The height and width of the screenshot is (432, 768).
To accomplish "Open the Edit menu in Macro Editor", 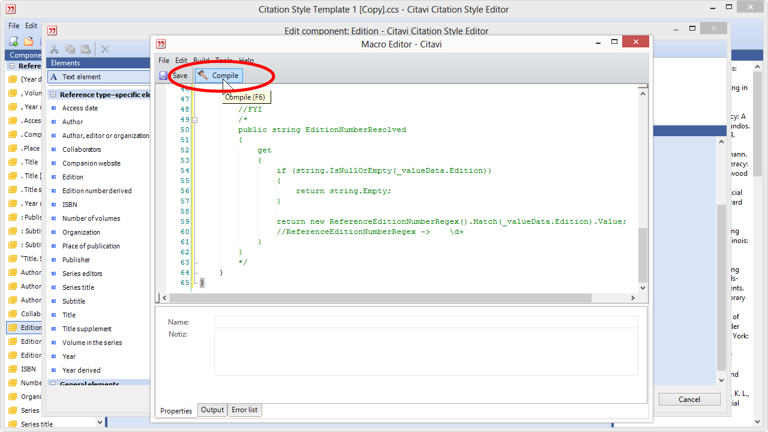I will click(181, 61).
